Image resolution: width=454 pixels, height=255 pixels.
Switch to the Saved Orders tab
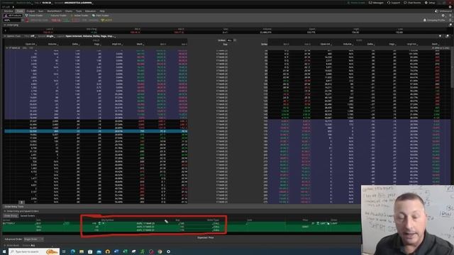[28, 215]
